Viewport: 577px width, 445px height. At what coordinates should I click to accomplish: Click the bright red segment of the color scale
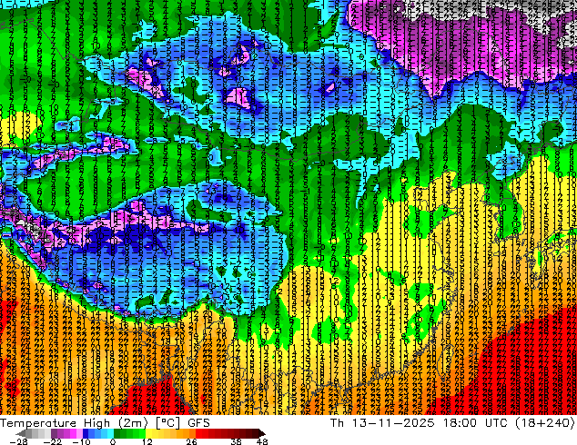point(198,433)
